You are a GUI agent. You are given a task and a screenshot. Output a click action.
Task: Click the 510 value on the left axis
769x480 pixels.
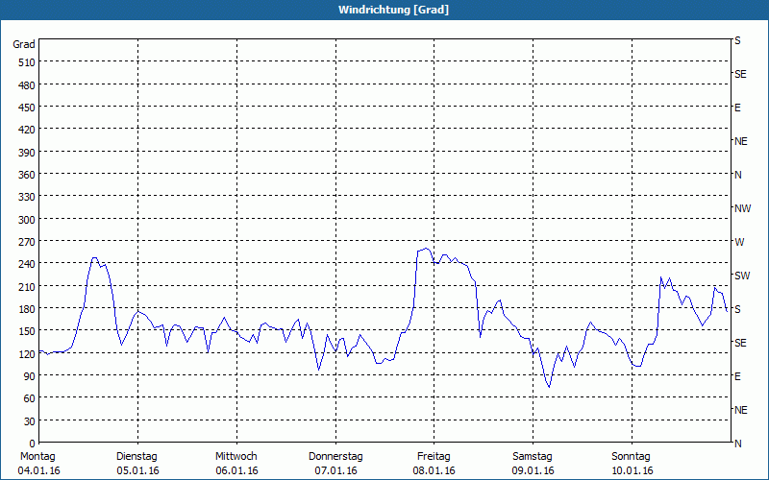point(27,62)
